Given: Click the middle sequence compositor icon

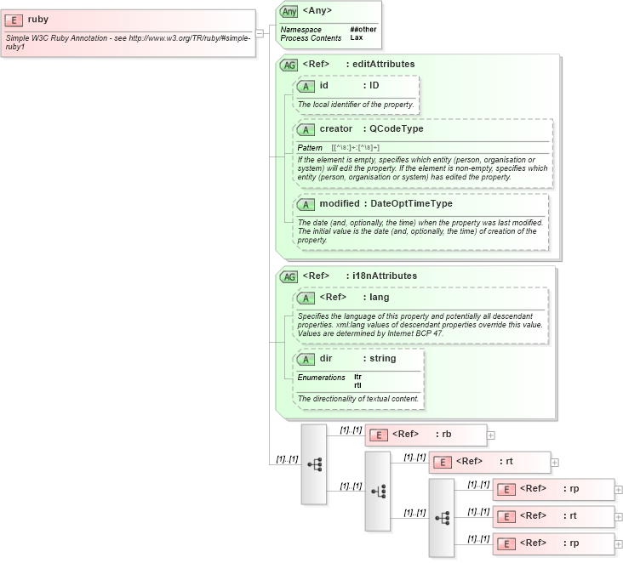Looking at the screenshot, I should point(378,491).
